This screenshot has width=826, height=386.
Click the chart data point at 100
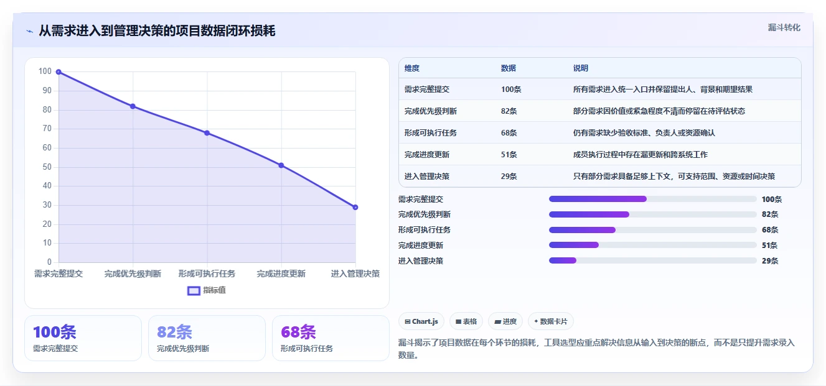59,72
